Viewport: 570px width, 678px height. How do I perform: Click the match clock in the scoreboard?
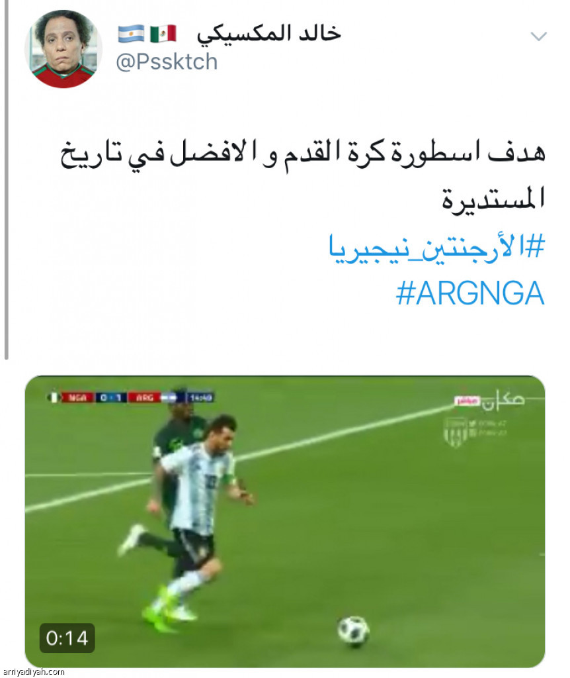tap(200, 397)
